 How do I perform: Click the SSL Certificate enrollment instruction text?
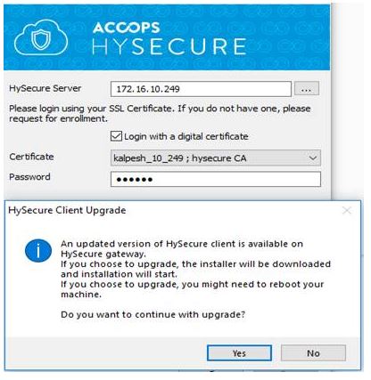point(160,114)
